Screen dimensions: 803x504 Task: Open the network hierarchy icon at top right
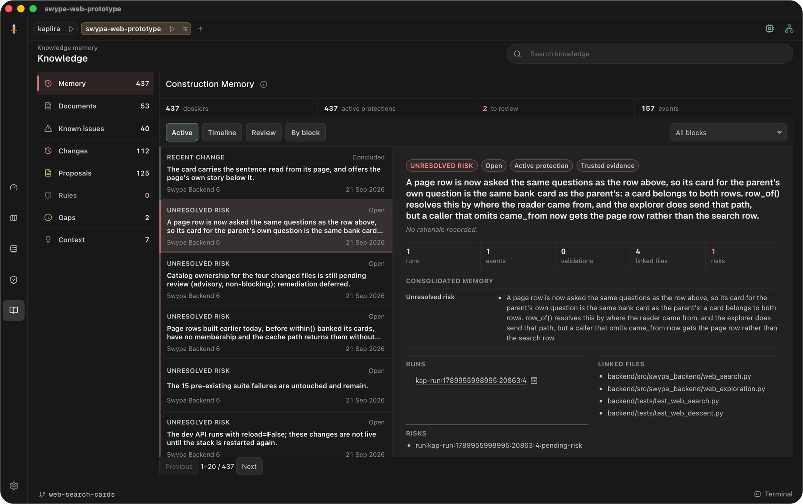pyautogui.click(x=789, y=29)
